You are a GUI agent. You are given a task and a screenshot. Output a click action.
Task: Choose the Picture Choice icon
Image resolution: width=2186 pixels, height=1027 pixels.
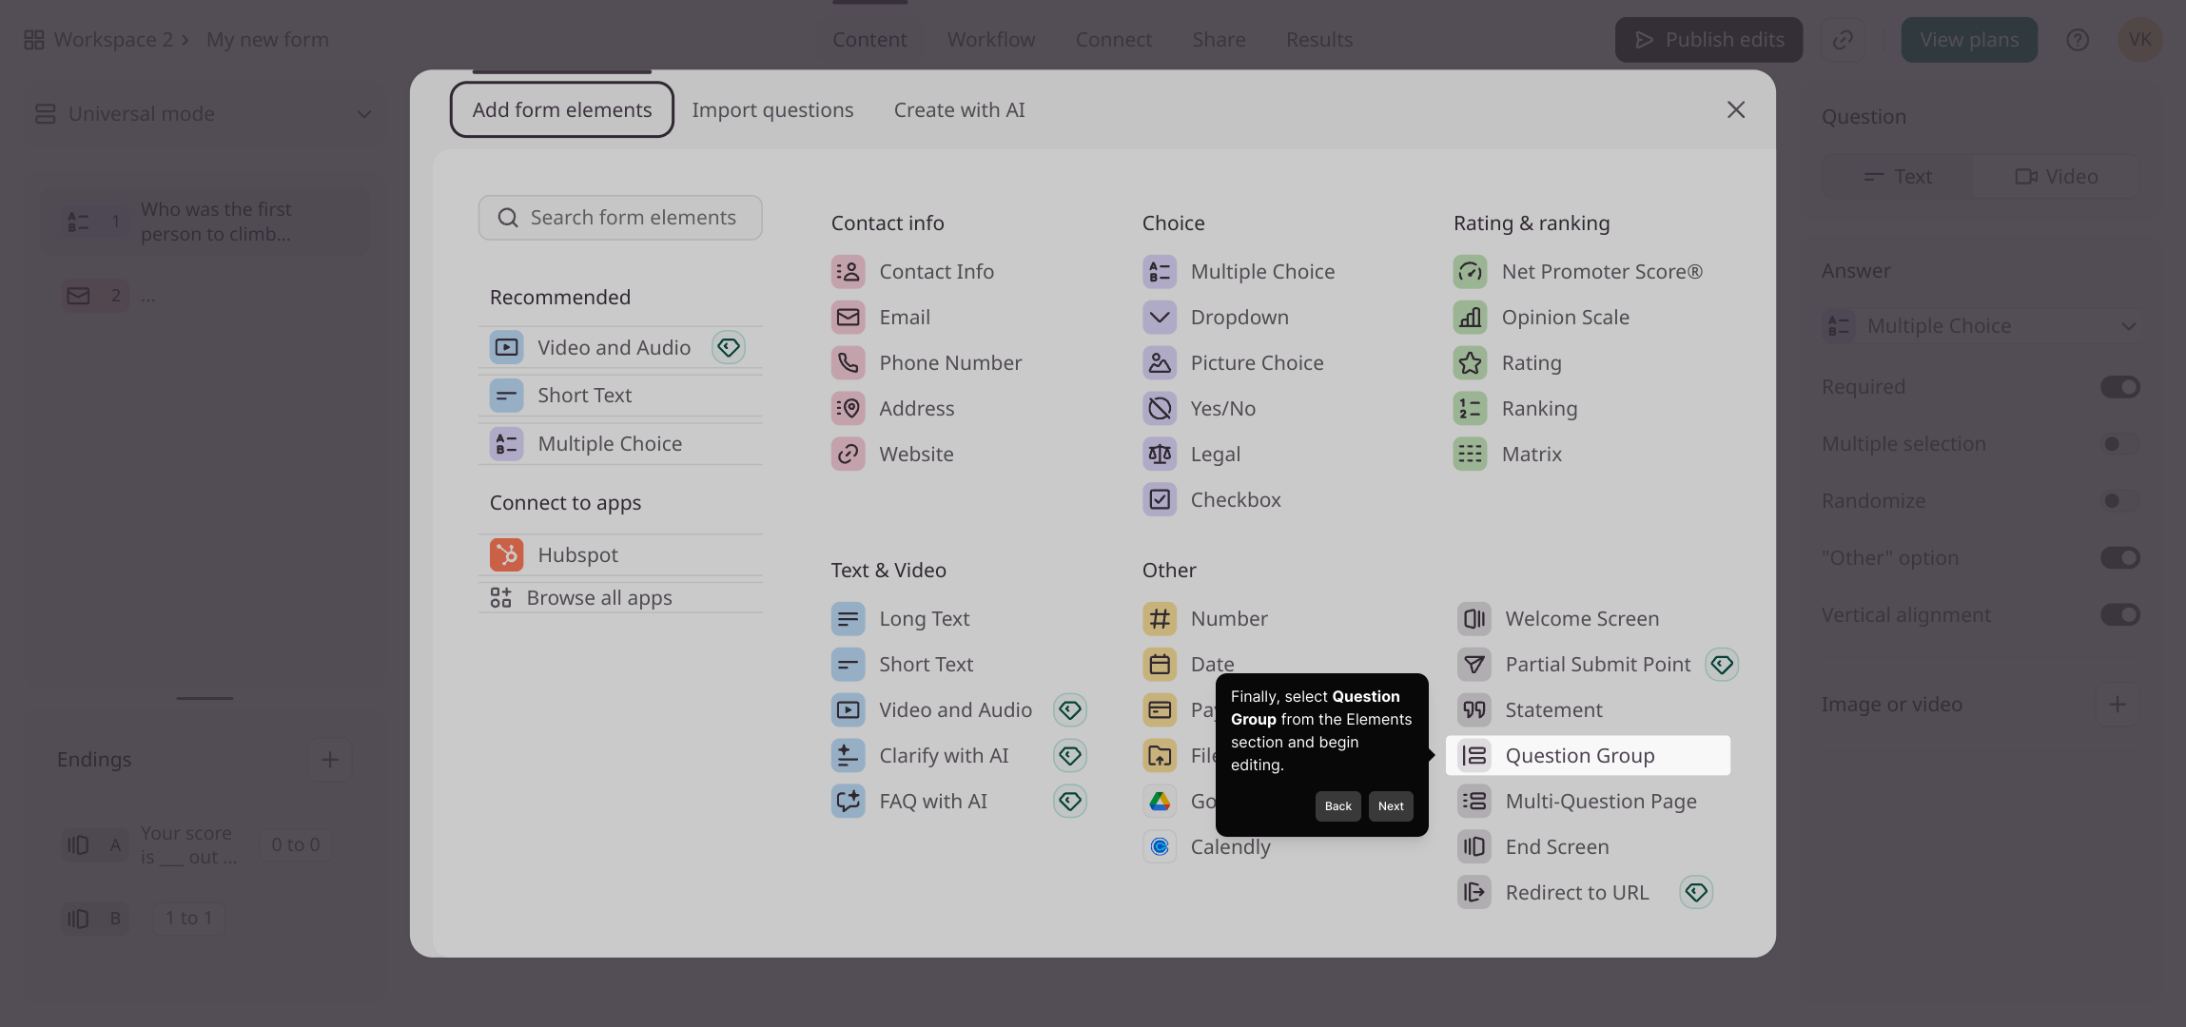[1160, 363]
